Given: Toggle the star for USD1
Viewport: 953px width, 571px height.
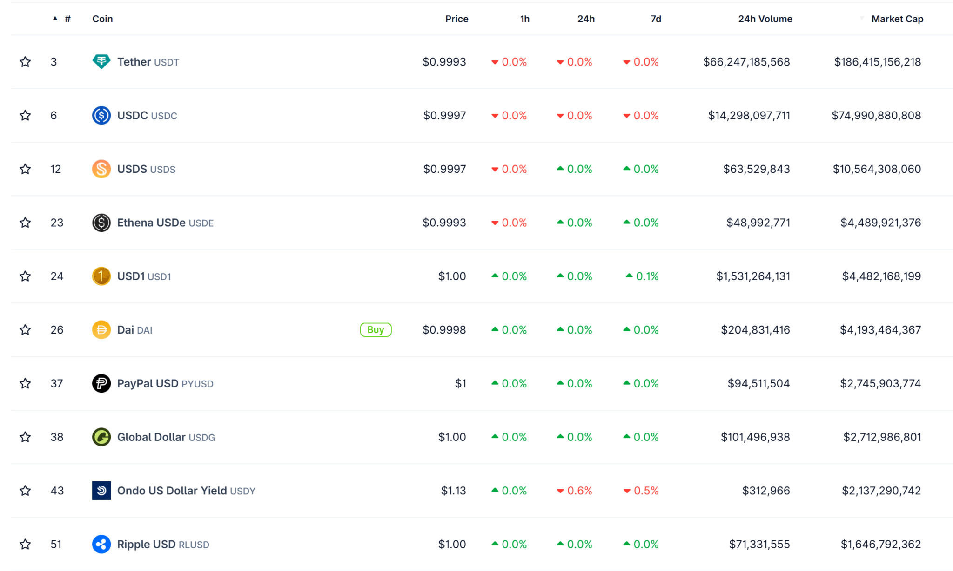Looking at the screenshot, I should 25,276.
